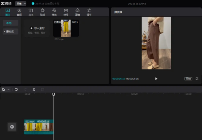Screen dimensions: 202x140
Task: Open the Media (媒体) tab
Action: (8, 12)
